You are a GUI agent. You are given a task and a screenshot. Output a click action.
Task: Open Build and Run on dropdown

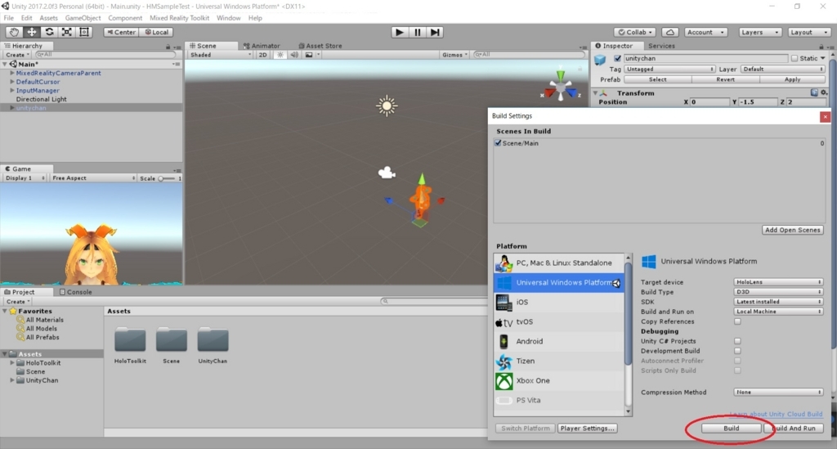[778, 312]
